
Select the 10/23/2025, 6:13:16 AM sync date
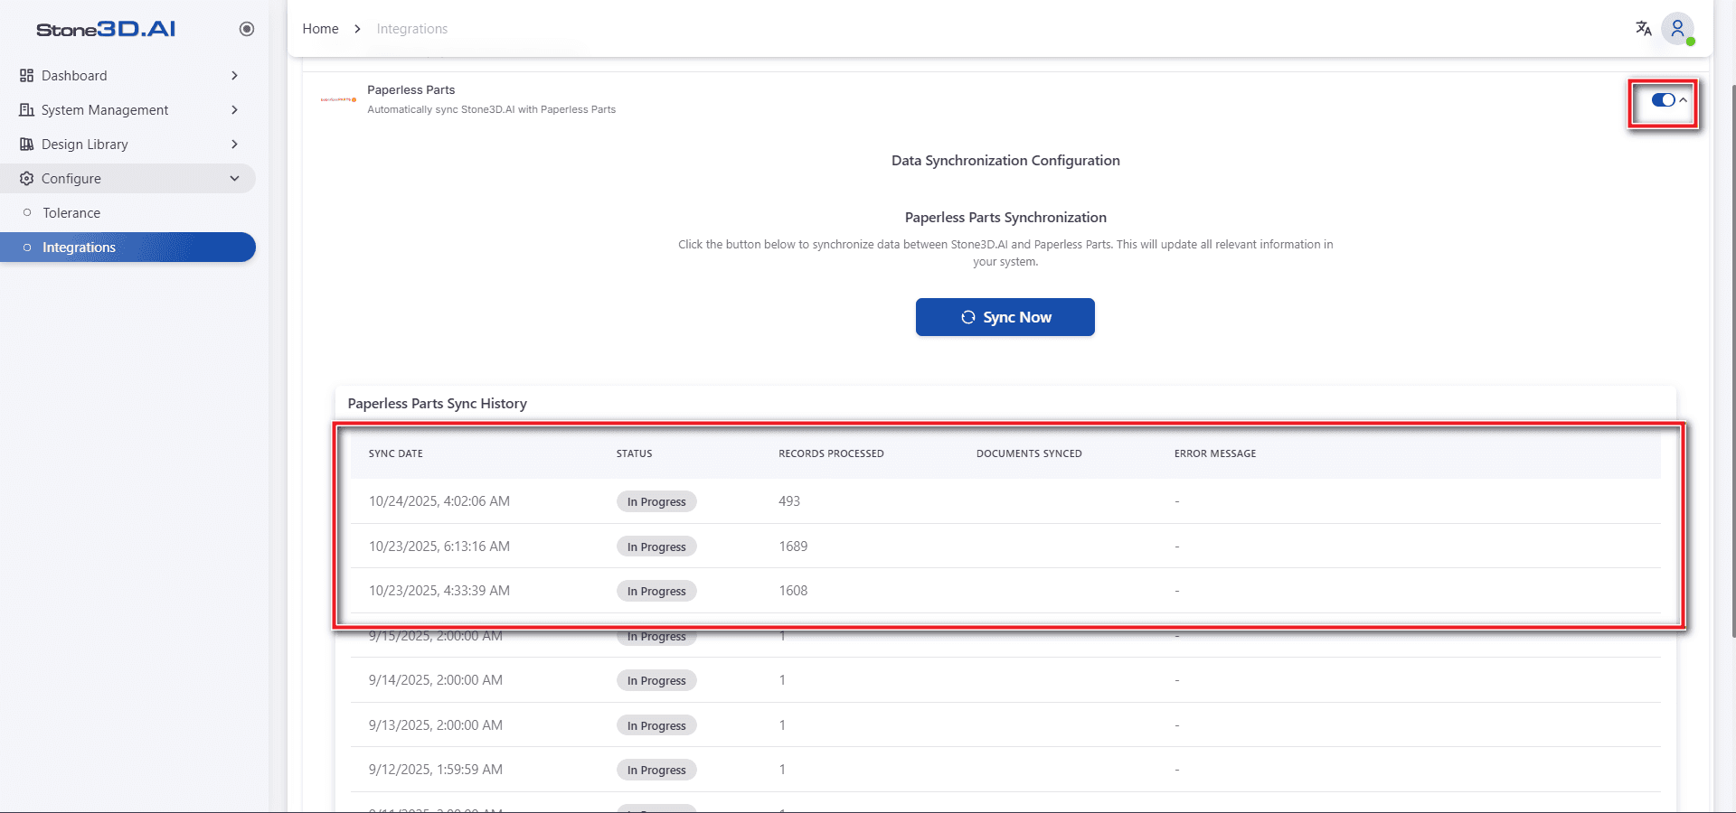pos(439,547)
